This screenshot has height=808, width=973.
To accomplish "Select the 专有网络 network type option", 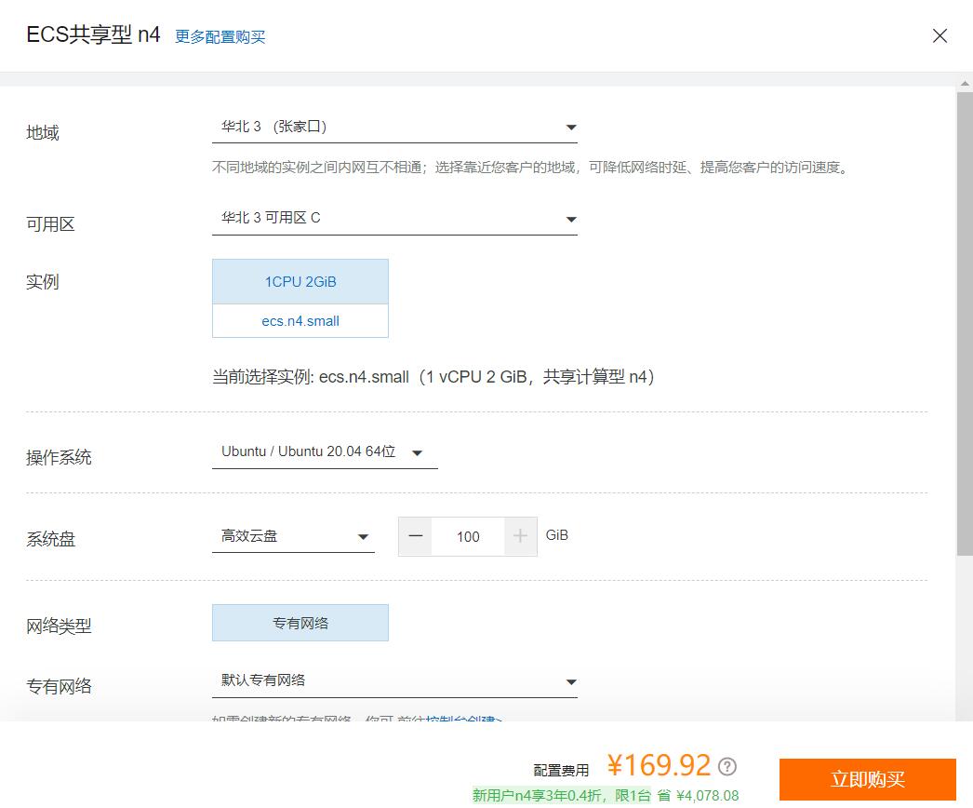I will tap(300, 623).
